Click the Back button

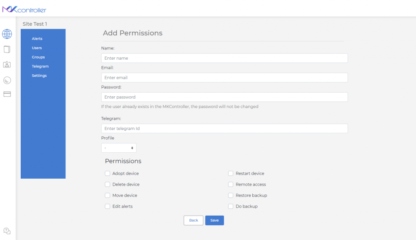pyautogui.click(x=193, y=220)
